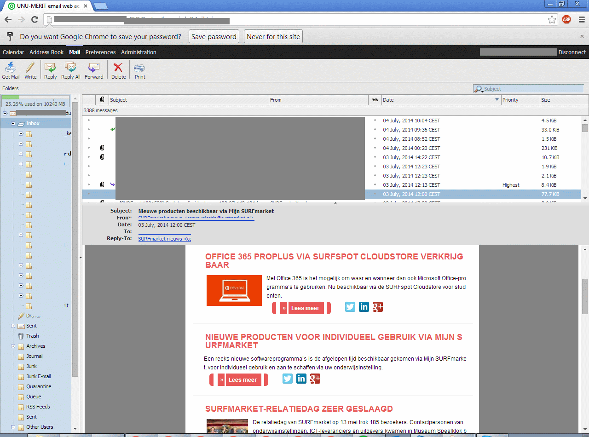
Task: Open the SURFmarket nieuws Reply-To link
Action: [164, 239]
